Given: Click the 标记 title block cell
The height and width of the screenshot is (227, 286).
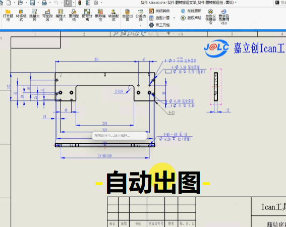Looking at the screenshot, I should point(112,223).
